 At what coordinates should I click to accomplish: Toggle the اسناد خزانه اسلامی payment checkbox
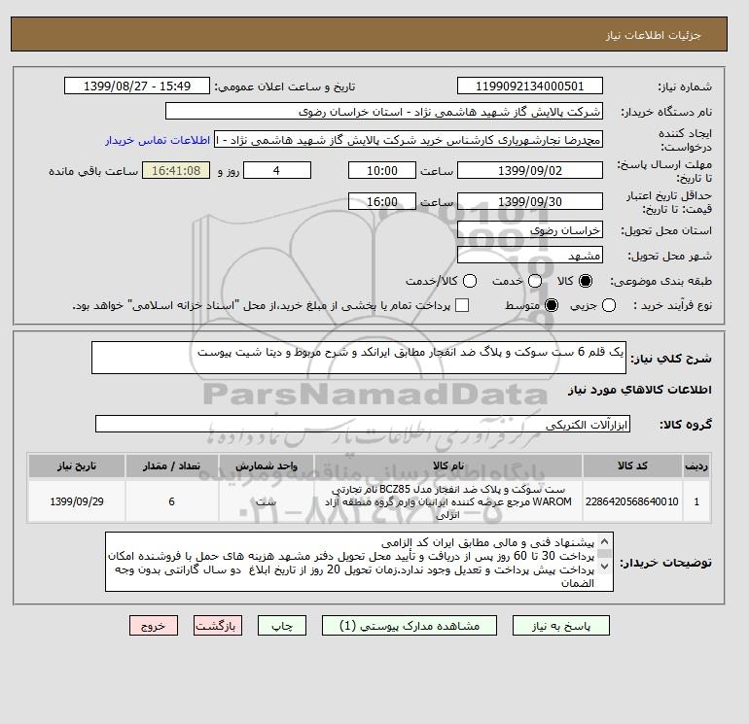[x=462, y=305]
